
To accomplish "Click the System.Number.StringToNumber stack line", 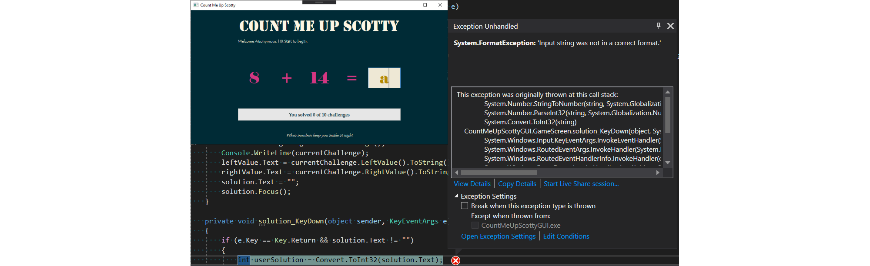I will click(x=572, y=103).
